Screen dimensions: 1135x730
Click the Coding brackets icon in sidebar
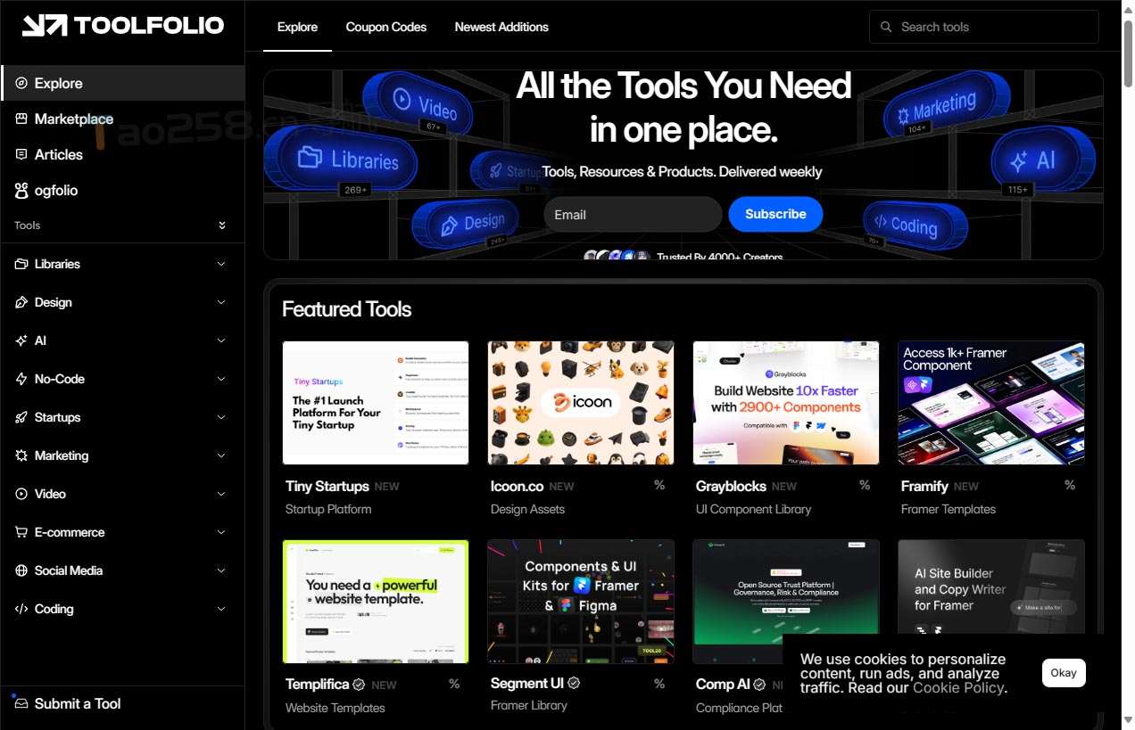21,609
